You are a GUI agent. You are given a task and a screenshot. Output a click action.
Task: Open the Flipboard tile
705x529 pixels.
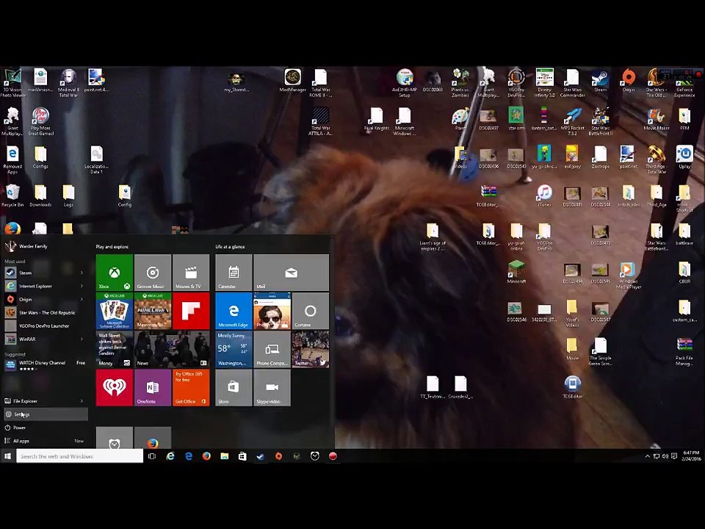point(191,311)
